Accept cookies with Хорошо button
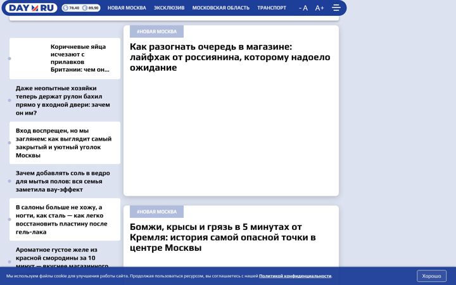This screenshot has width=456, height=285. 431,276
